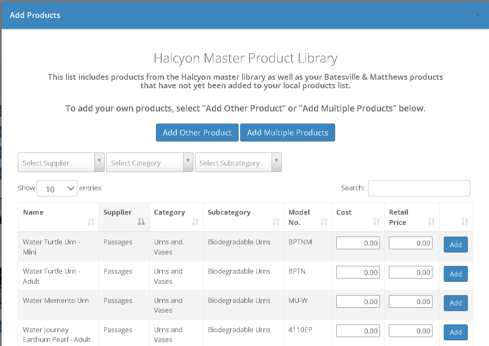
Task: Sort by Subcategory column sort icon
Action: [276, 222]
